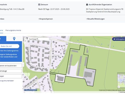Switch to the Karte tab
This screenshot has width=125, height=94.
click(2, 30)
